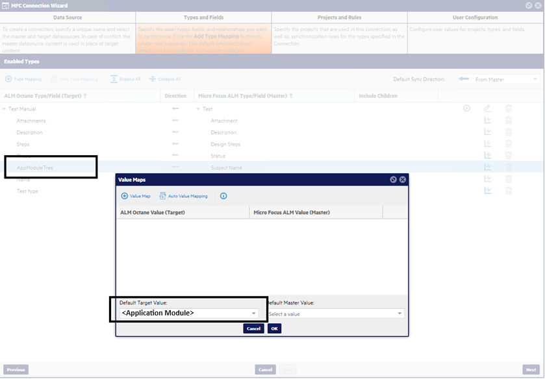The width and height of the screenshot is (545, 379).
Task: Click the wizard title bar help icon
Action: pyautogui.click(x=529, y=6)
